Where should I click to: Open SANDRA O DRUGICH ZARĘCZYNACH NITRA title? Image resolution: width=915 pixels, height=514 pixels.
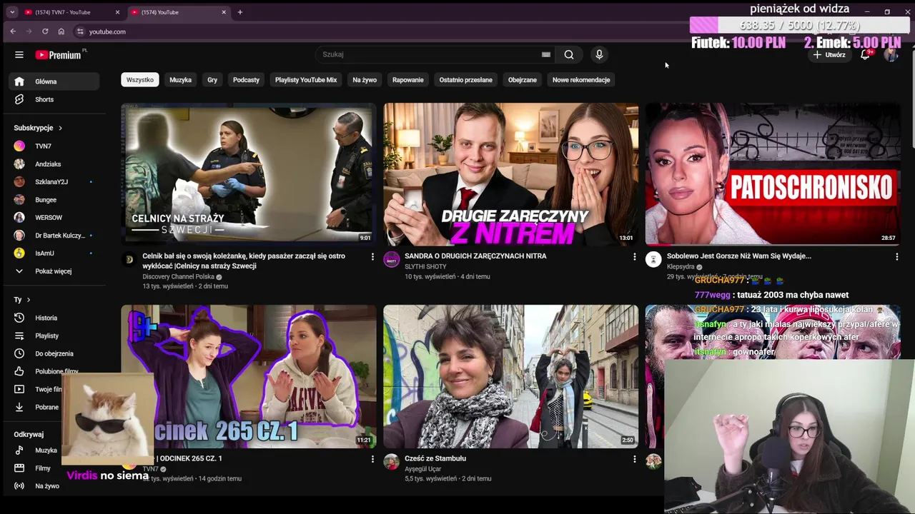(x=475, y=256)
